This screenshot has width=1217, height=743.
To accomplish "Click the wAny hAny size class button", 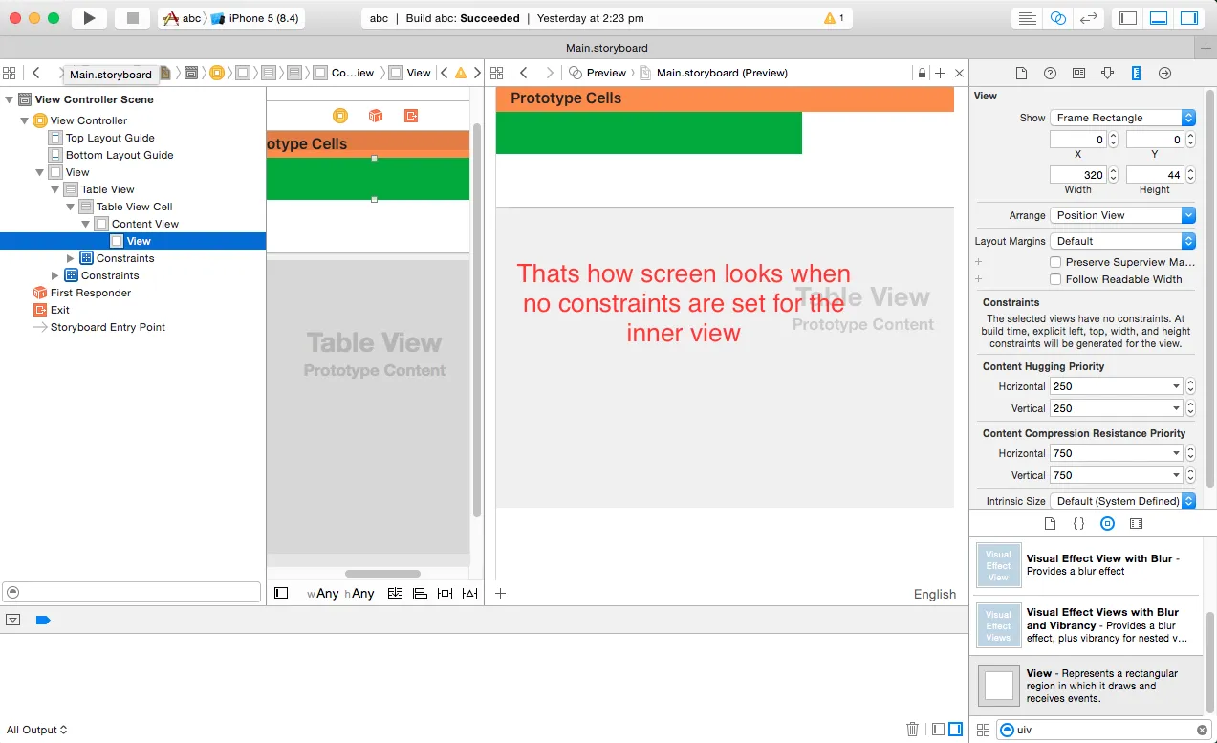I will pos(340,594).
